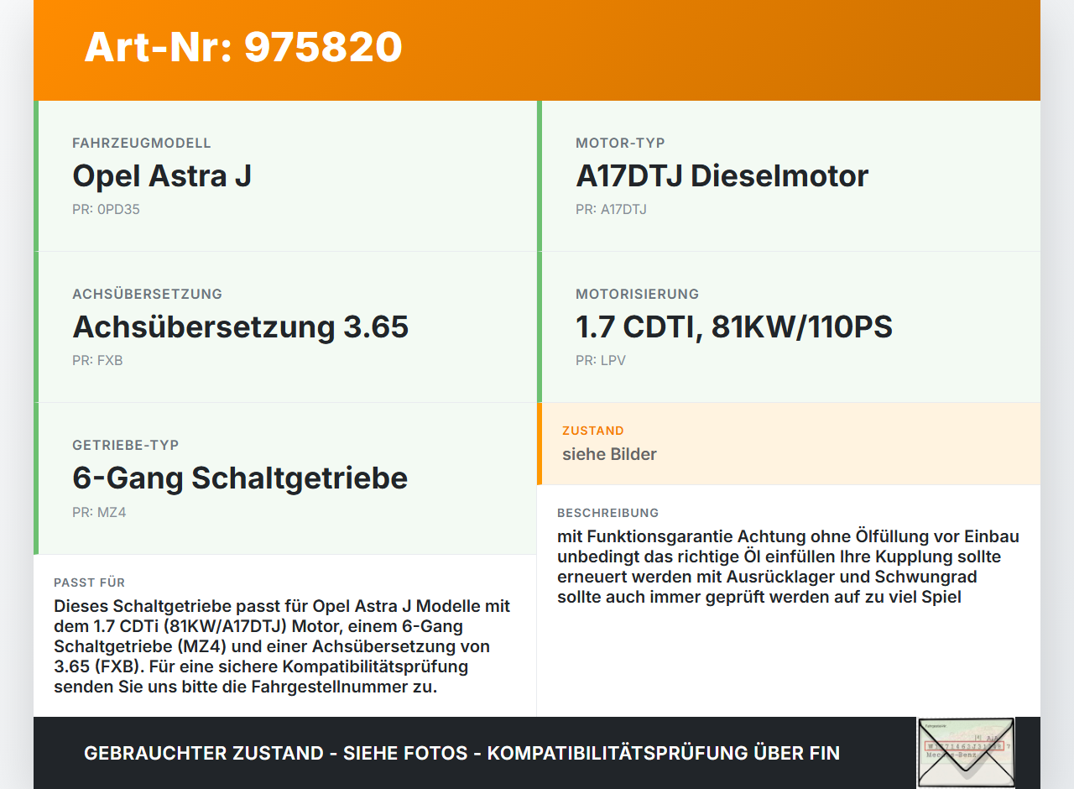Select the Art-Nr 975820 header
Viewport: 1074px width, 789px height.
pos(242,48)
